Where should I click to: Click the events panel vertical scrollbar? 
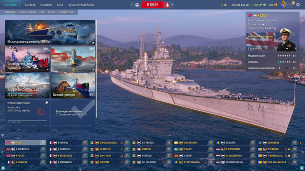tap(96, 69)
